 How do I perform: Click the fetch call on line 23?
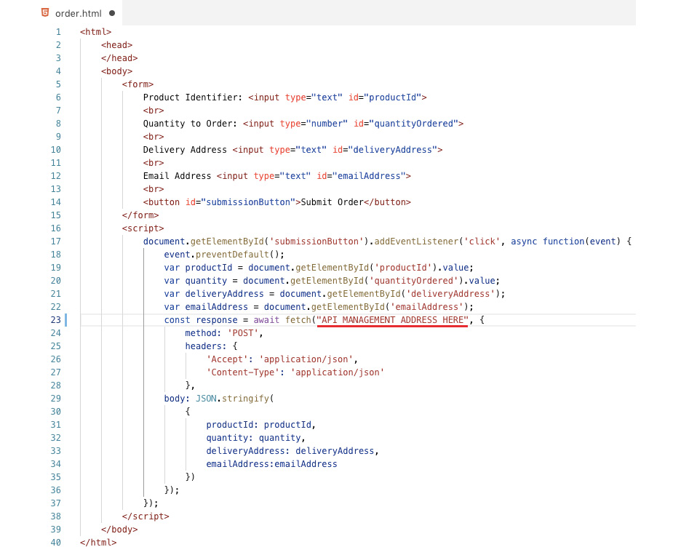pos(298,320)
